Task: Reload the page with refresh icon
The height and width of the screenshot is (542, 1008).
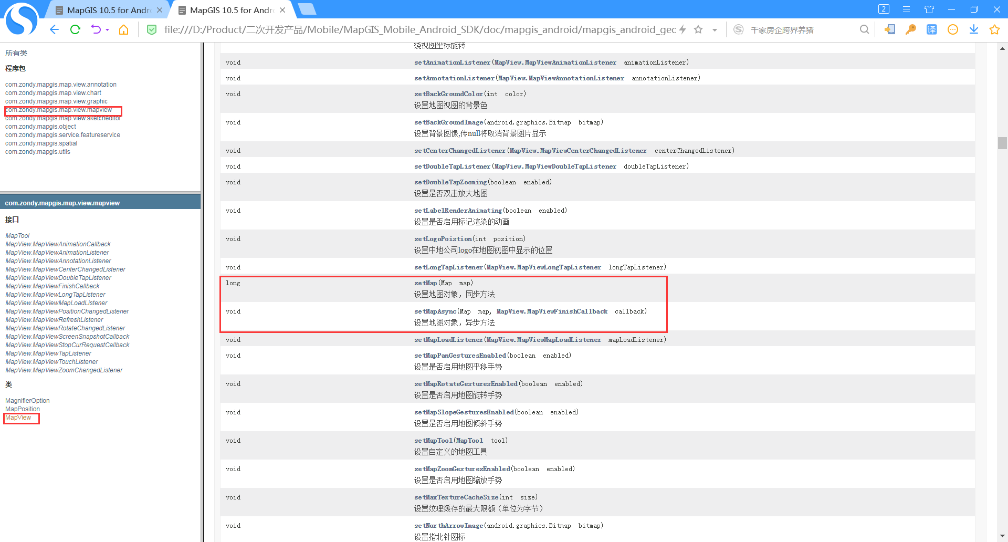Action: point(75,30)
